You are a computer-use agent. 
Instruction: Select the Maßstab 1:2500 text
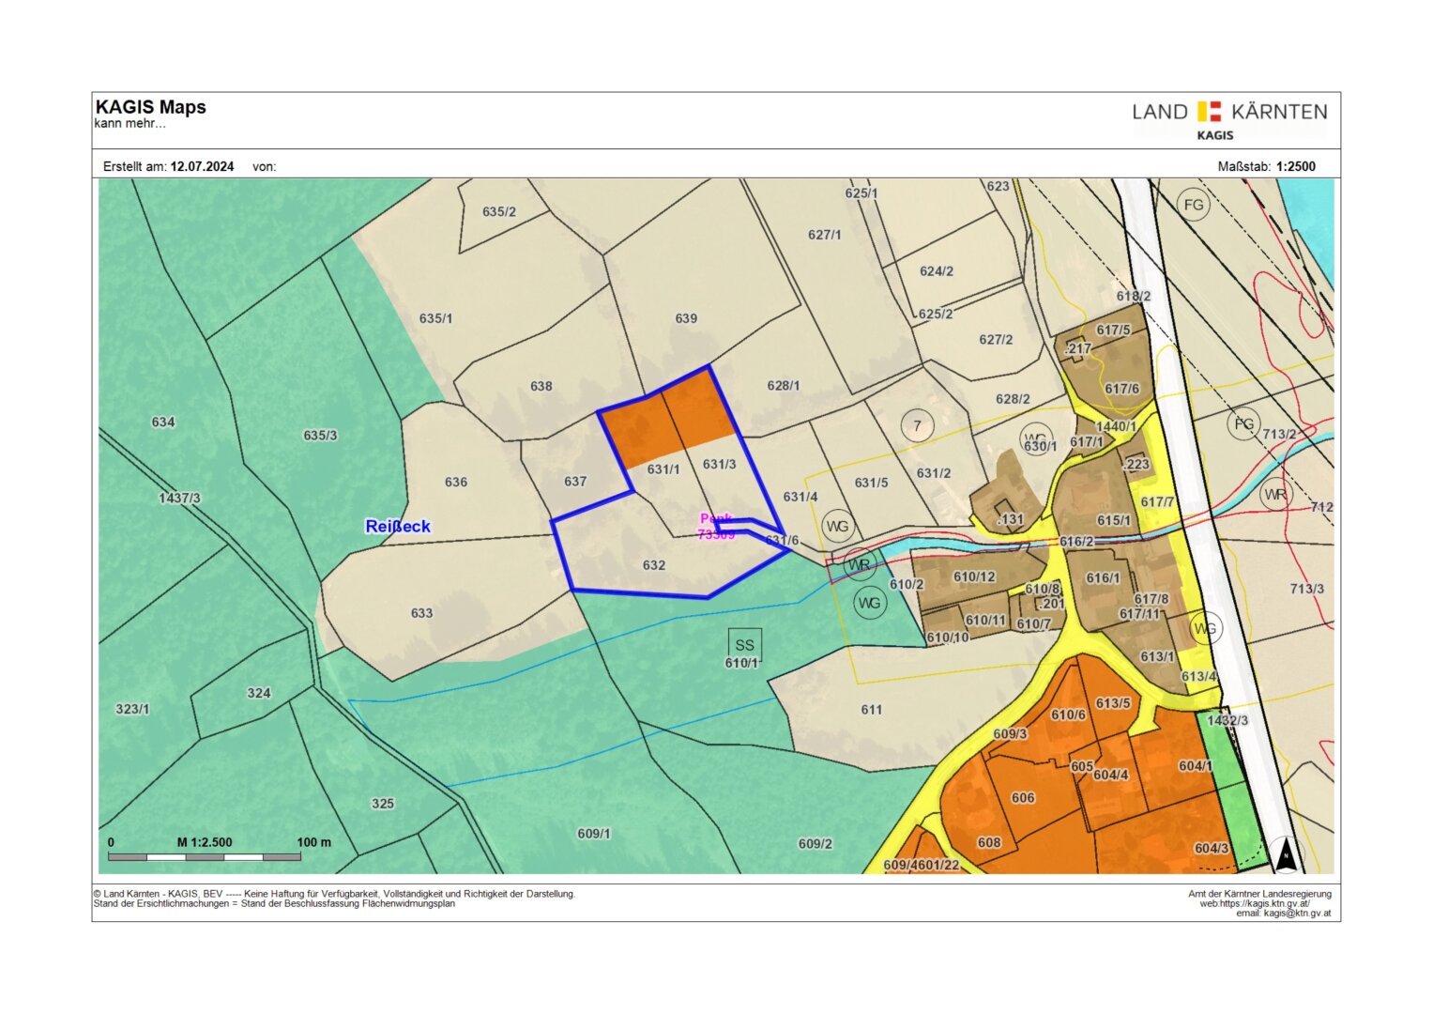click(1266, 166)
